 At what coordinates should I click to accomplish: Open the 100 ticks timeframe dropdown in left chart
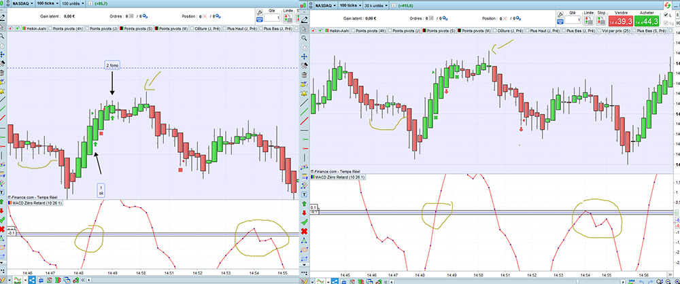click(x=48, y=3)
